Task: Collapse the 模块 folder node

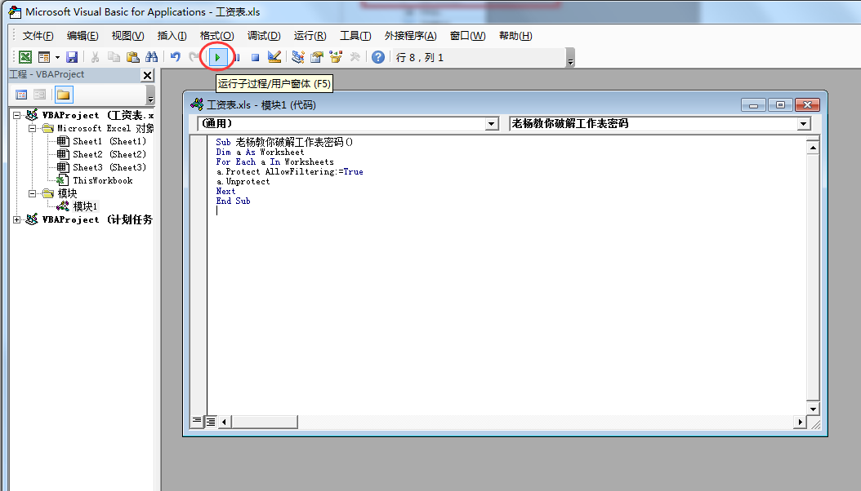Action: tap(33, 193)
